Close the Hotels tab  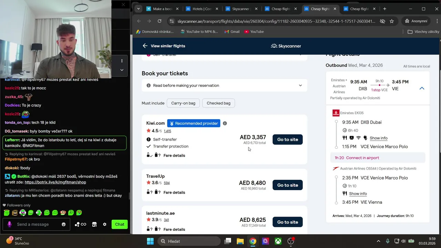pos(217,9)
